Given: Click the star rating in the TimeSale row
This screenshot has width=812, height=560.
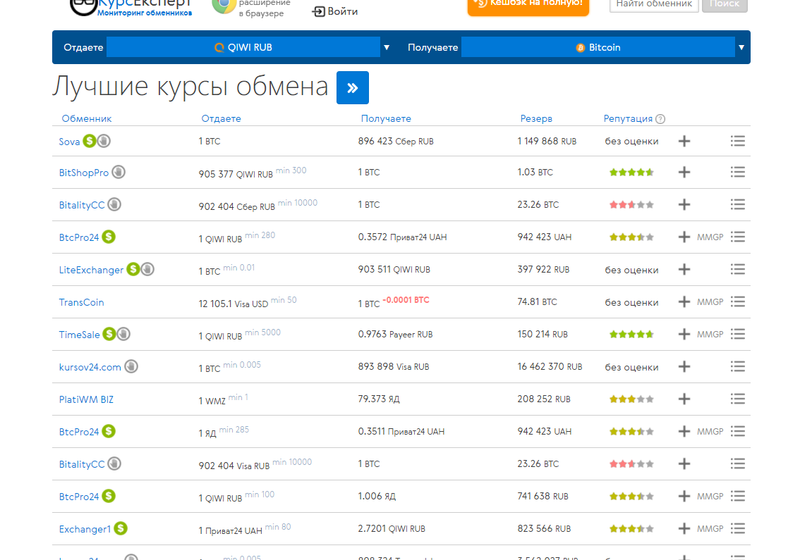Looking at the screenshot, I should pyautogui.click(x=632, y=335).
